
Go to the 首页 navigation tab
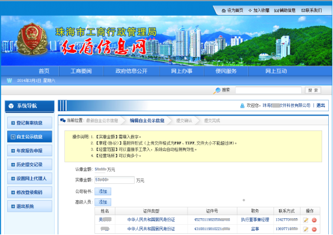(x=44, y=71)
